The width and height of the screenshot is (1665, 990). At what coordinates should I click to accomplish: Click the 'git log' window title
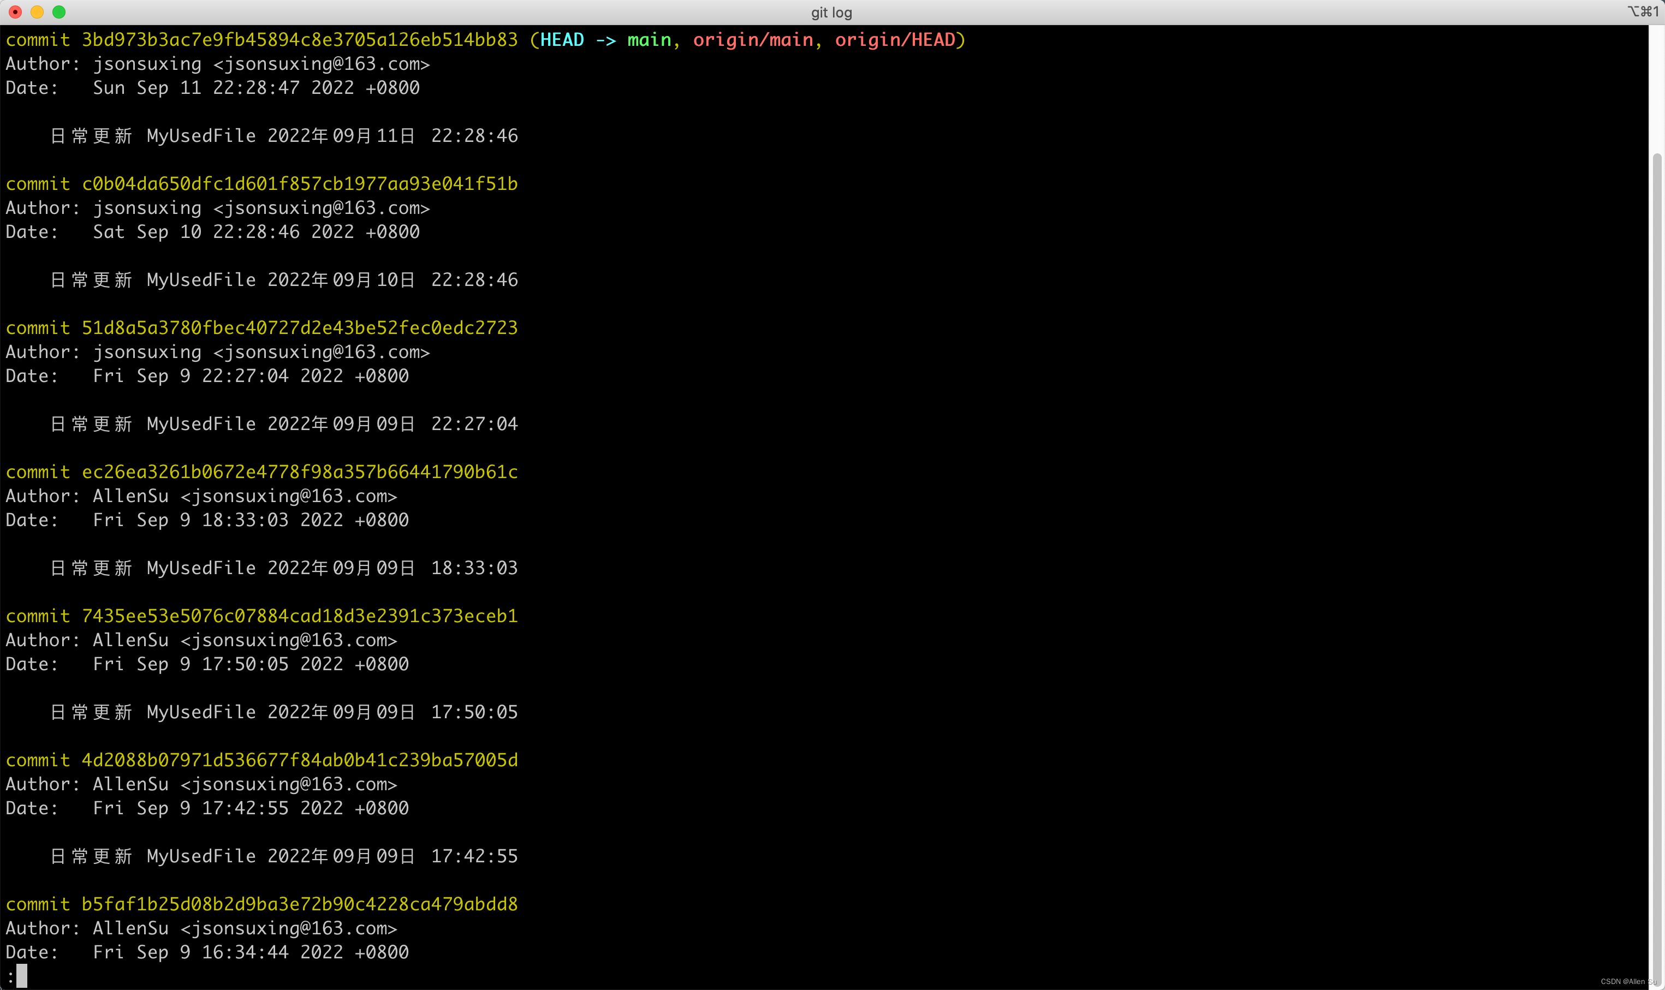point(831,12)
